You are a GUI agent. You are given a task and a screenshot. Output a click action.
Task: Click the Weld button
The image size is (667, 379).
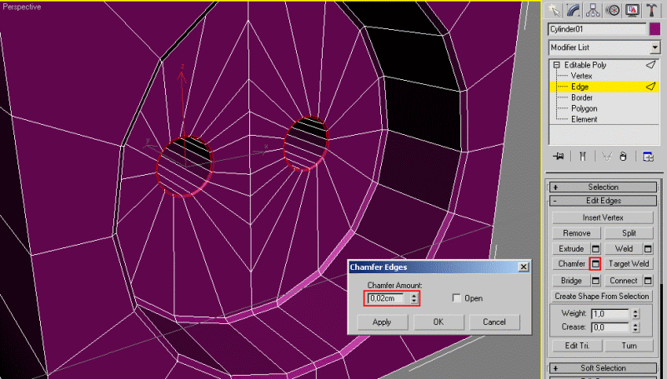coord(623,248)
